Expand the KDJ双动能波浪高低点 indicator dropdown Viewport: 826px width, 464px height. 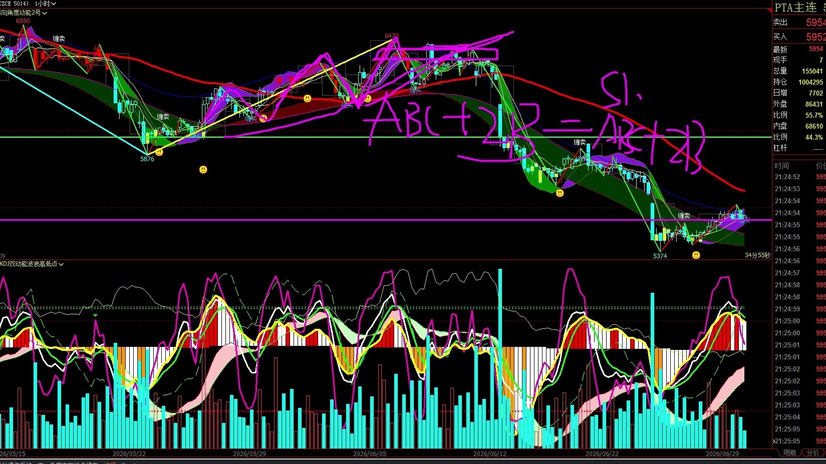pyautogui.click(x=32, y=264)
